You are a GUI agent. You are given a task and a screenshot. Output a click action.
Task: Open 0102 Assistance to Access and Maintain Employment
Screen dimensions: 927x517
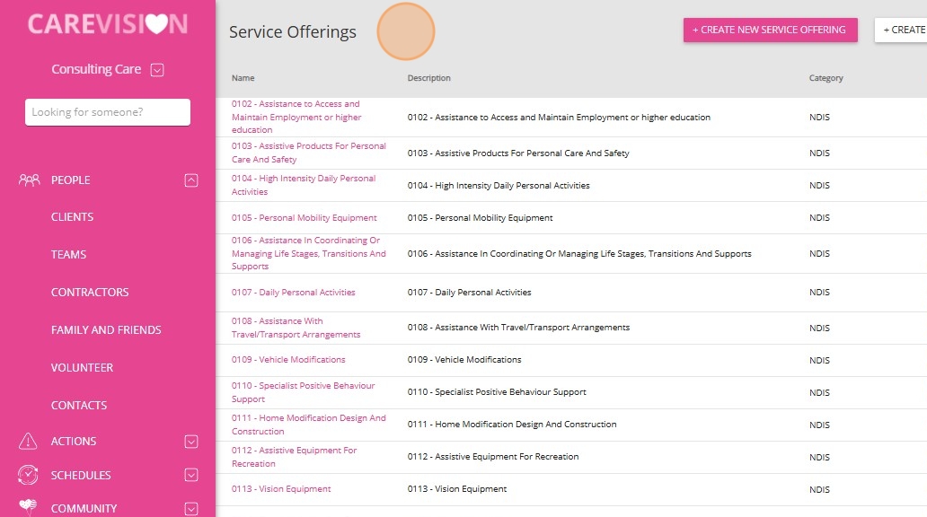tap(296, 117)
